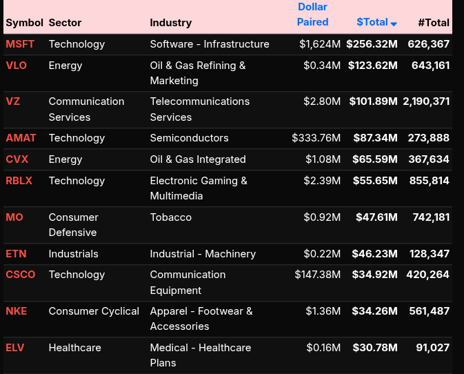This screenshot has width=464, height=374.
Task: Open the MO ticker link
Action: tap(14, 217)
